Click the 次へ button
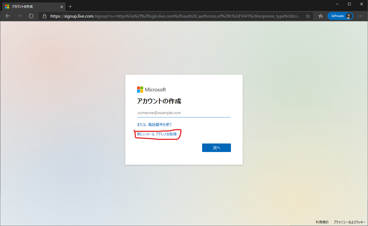The image size is (368, 226). 217,148
